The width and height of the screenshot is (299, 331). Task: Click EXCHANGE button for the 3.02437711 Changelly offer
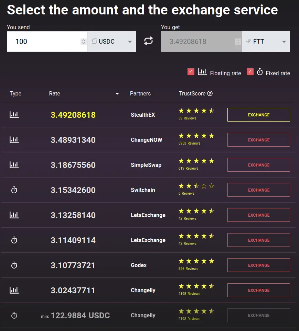pyautogui.click(x=259, y=290)
